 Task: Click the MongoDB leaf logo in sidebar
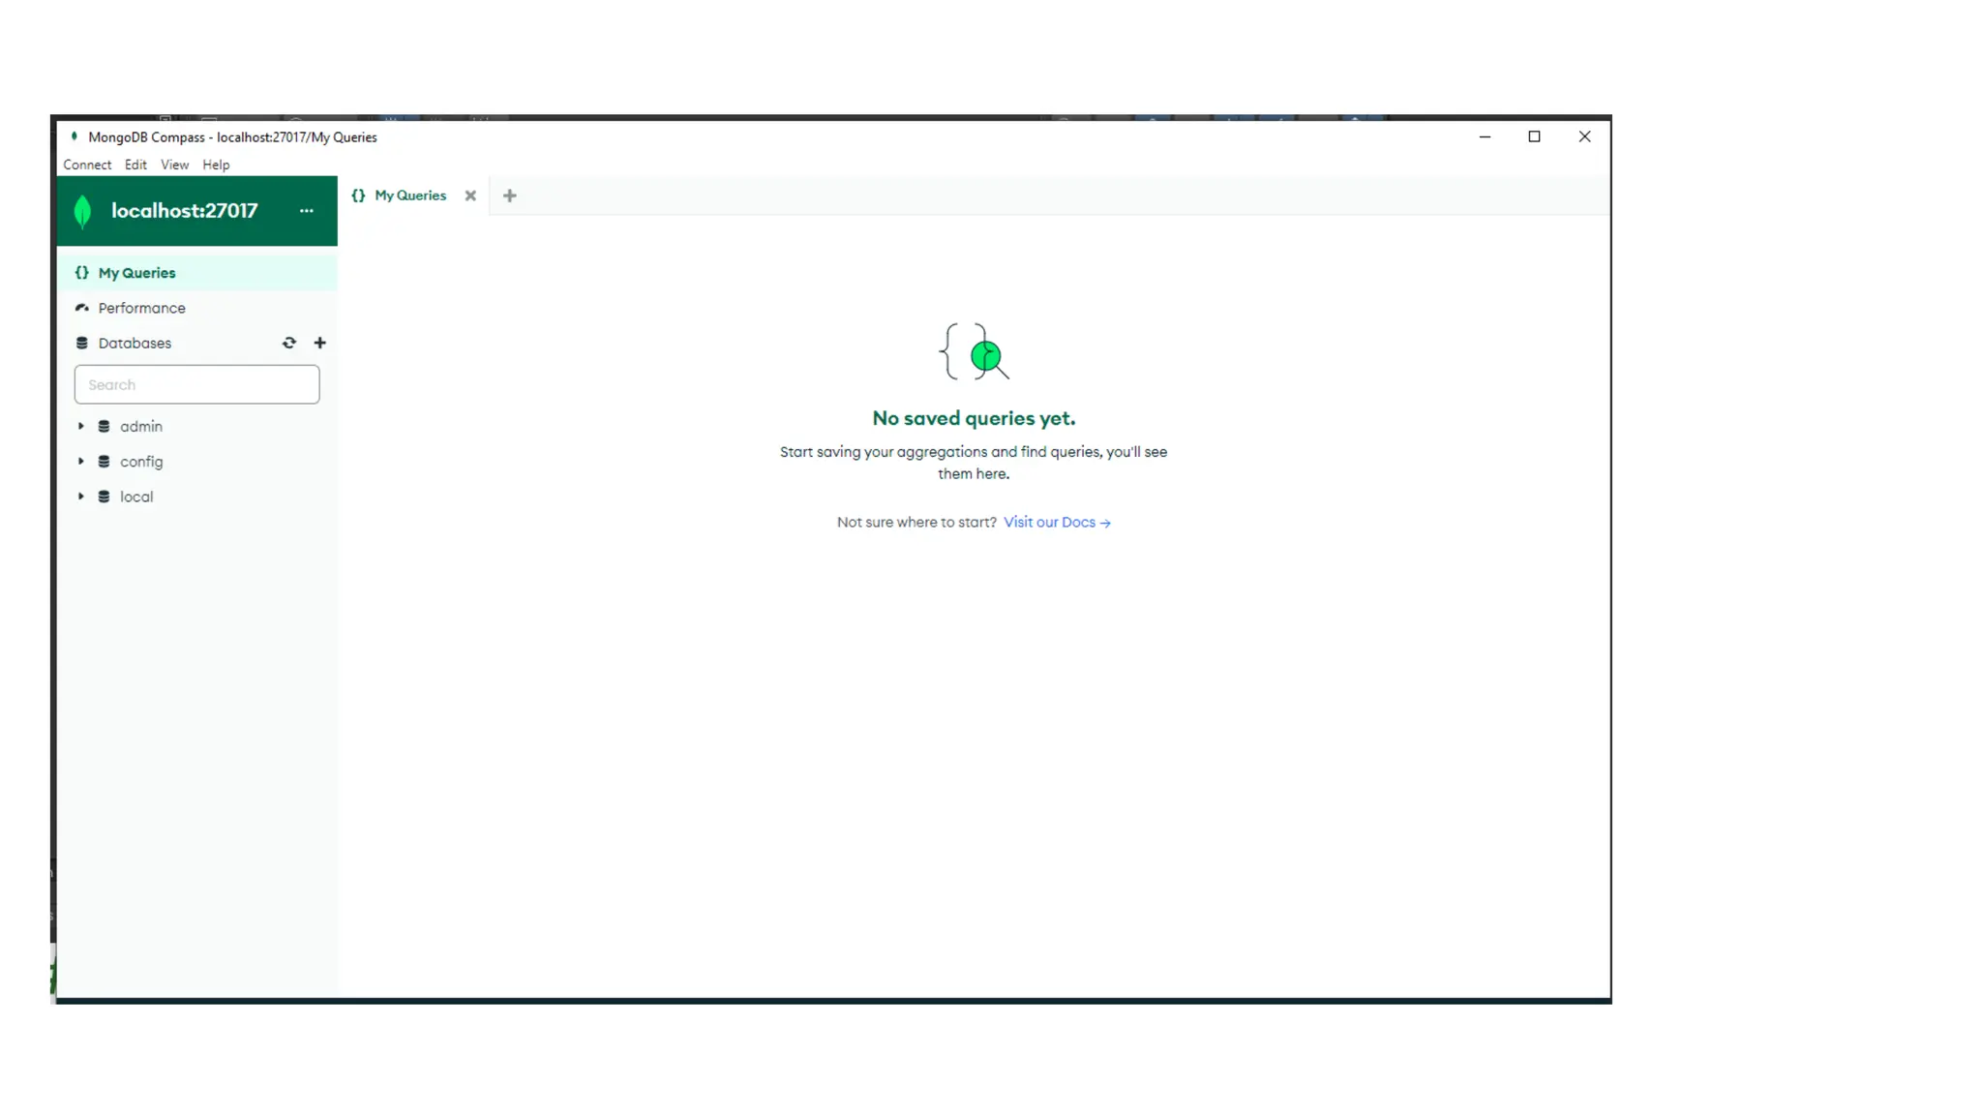(83, 211)
